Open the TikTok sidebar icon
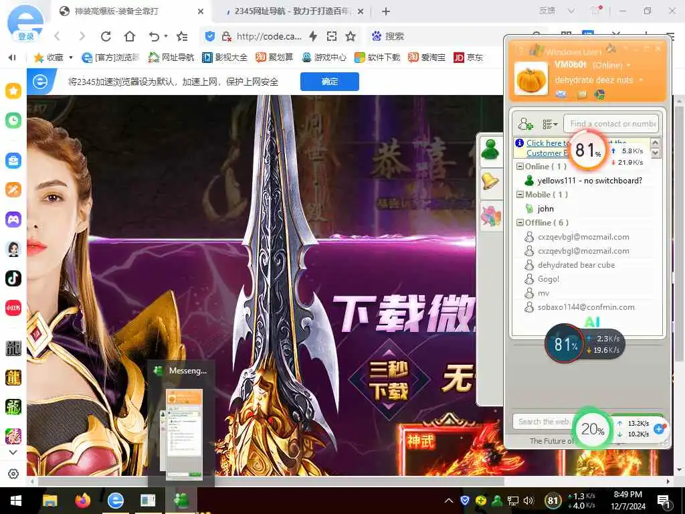Image resolution: width=685 pixels, height=514 pixels. point(13,278)
